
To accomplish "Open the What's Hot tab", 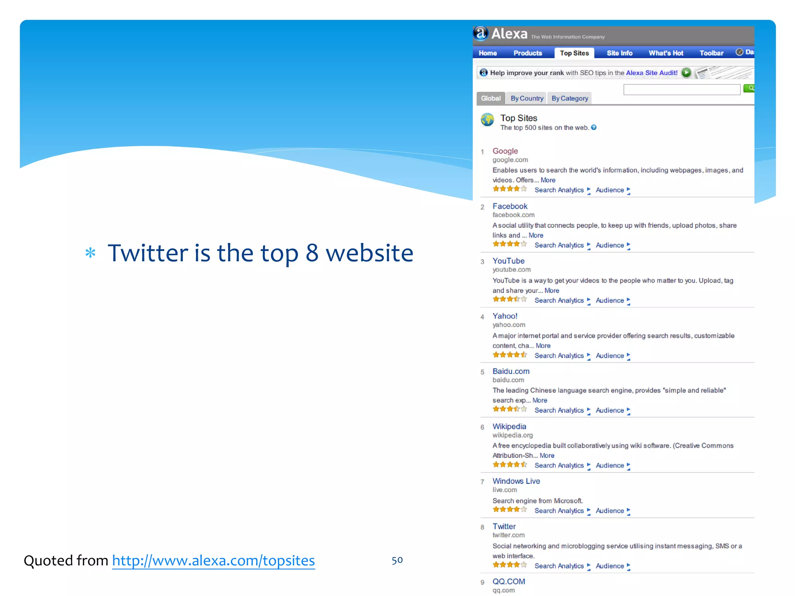I will click(x=666, y=53).
